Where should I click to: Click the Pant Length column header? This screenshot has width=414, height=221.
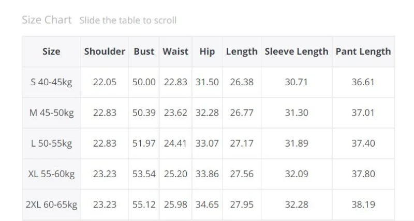coord(363,52)
